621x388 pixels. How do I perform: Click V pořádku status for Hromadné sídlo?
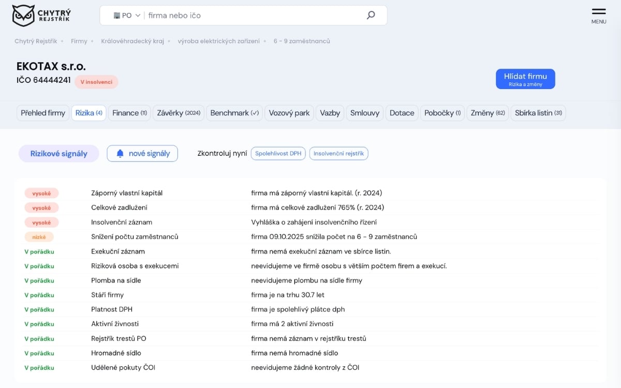point(39,353)
